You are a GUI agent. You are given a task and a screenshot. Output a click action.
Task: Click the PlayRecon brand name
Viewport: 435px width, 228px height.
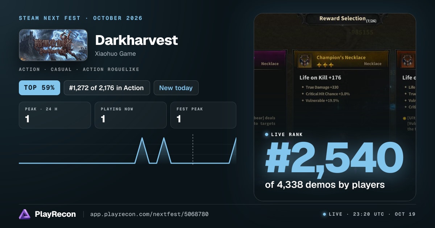(x=55, y=214)
